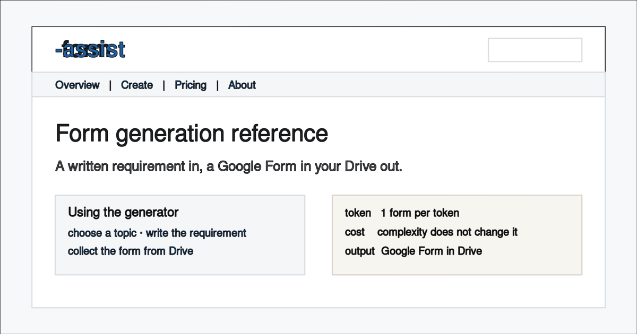This screenshot has width=637, height=334.
Task: Select "complexity does not change it" cost value
Action: click(x=447, y=232)
